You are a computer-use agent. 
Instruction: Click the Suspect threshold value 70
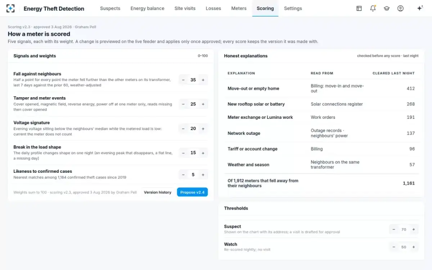pos(404,229)
